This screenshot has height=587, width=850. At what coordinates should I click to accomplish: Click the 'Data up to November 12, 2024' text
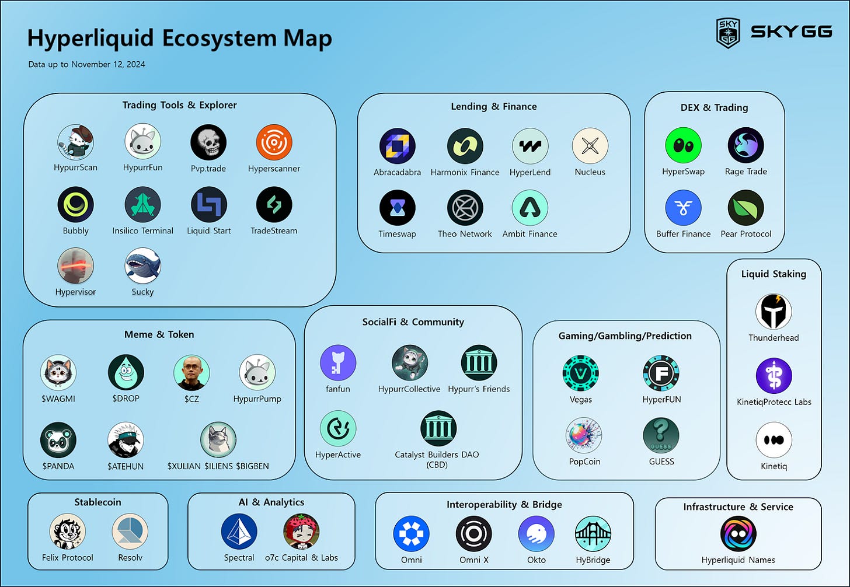tap(87, 64)
